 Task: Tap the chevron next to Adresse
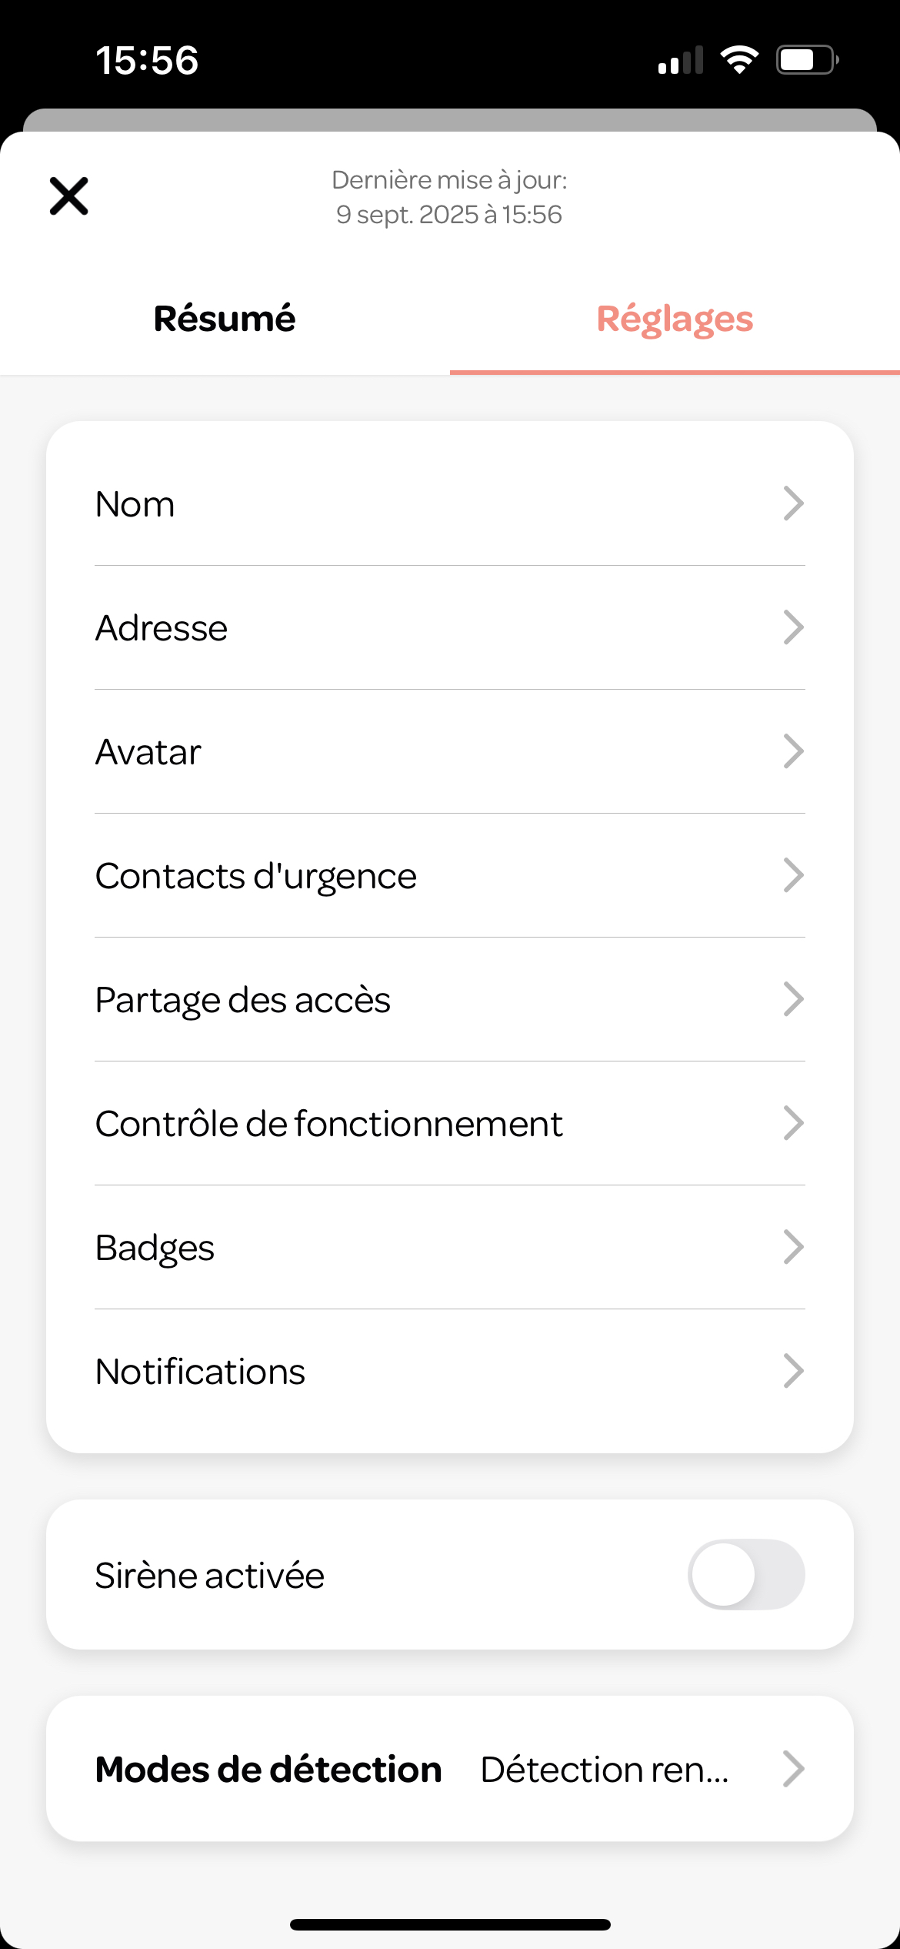794,627
